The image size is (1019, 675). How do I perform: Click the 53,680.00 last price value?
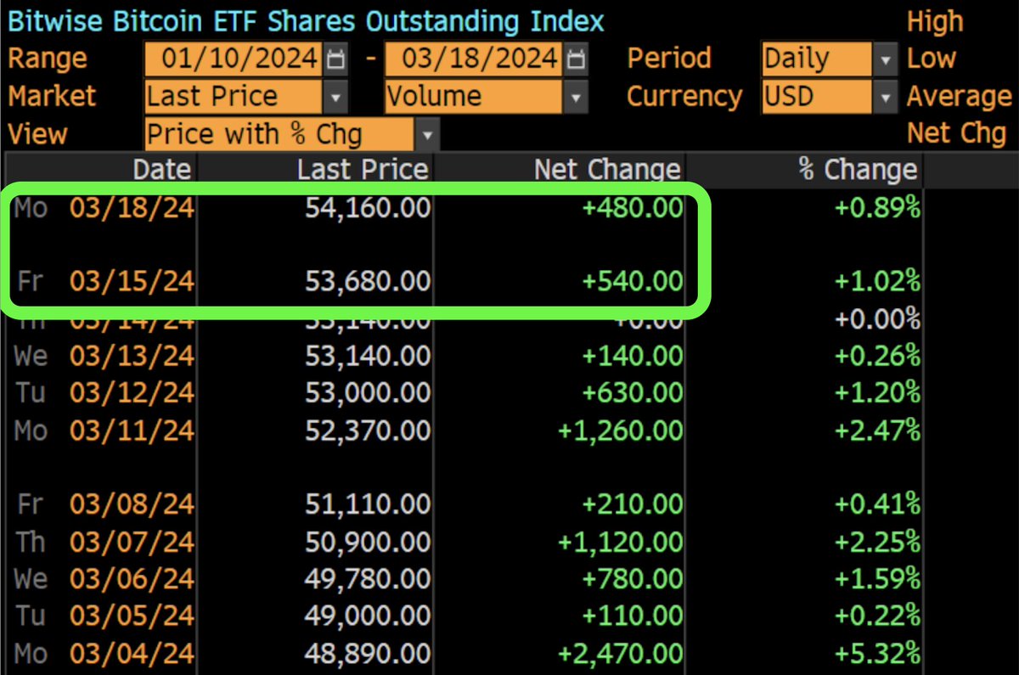[367, 280]
